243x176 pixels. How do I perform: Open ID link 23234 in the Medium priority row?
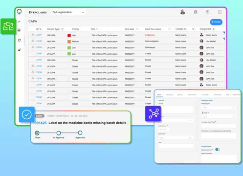point(39,41)
